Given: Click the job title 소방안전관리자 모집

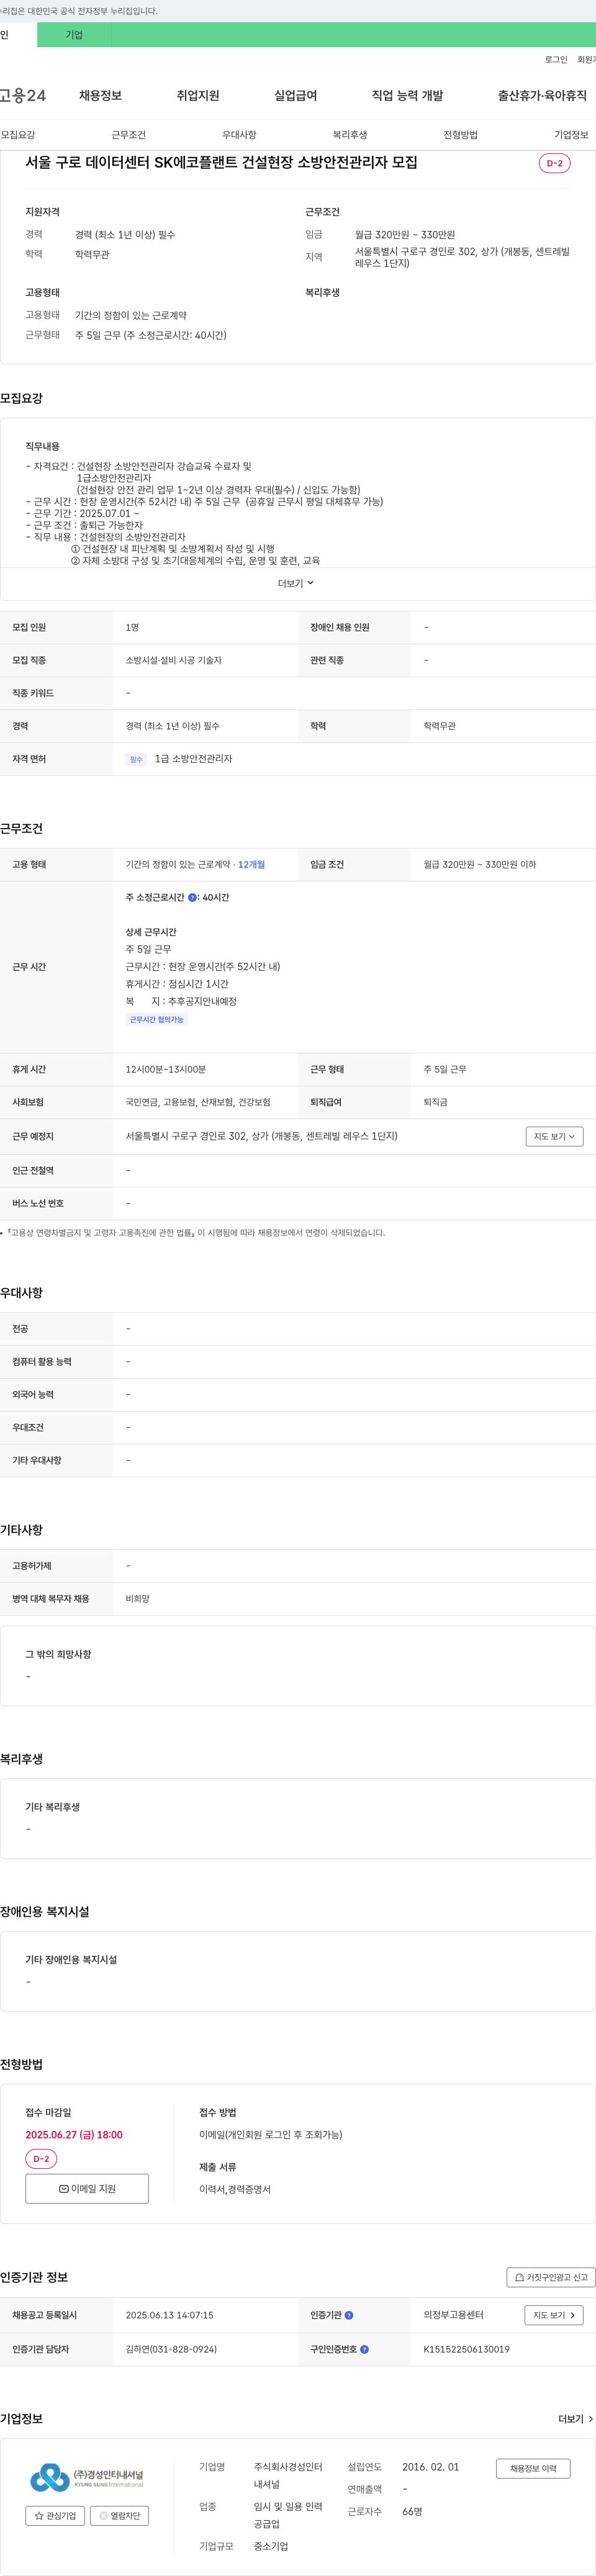Looking at the screenshot, I should [x=221, y=162].
